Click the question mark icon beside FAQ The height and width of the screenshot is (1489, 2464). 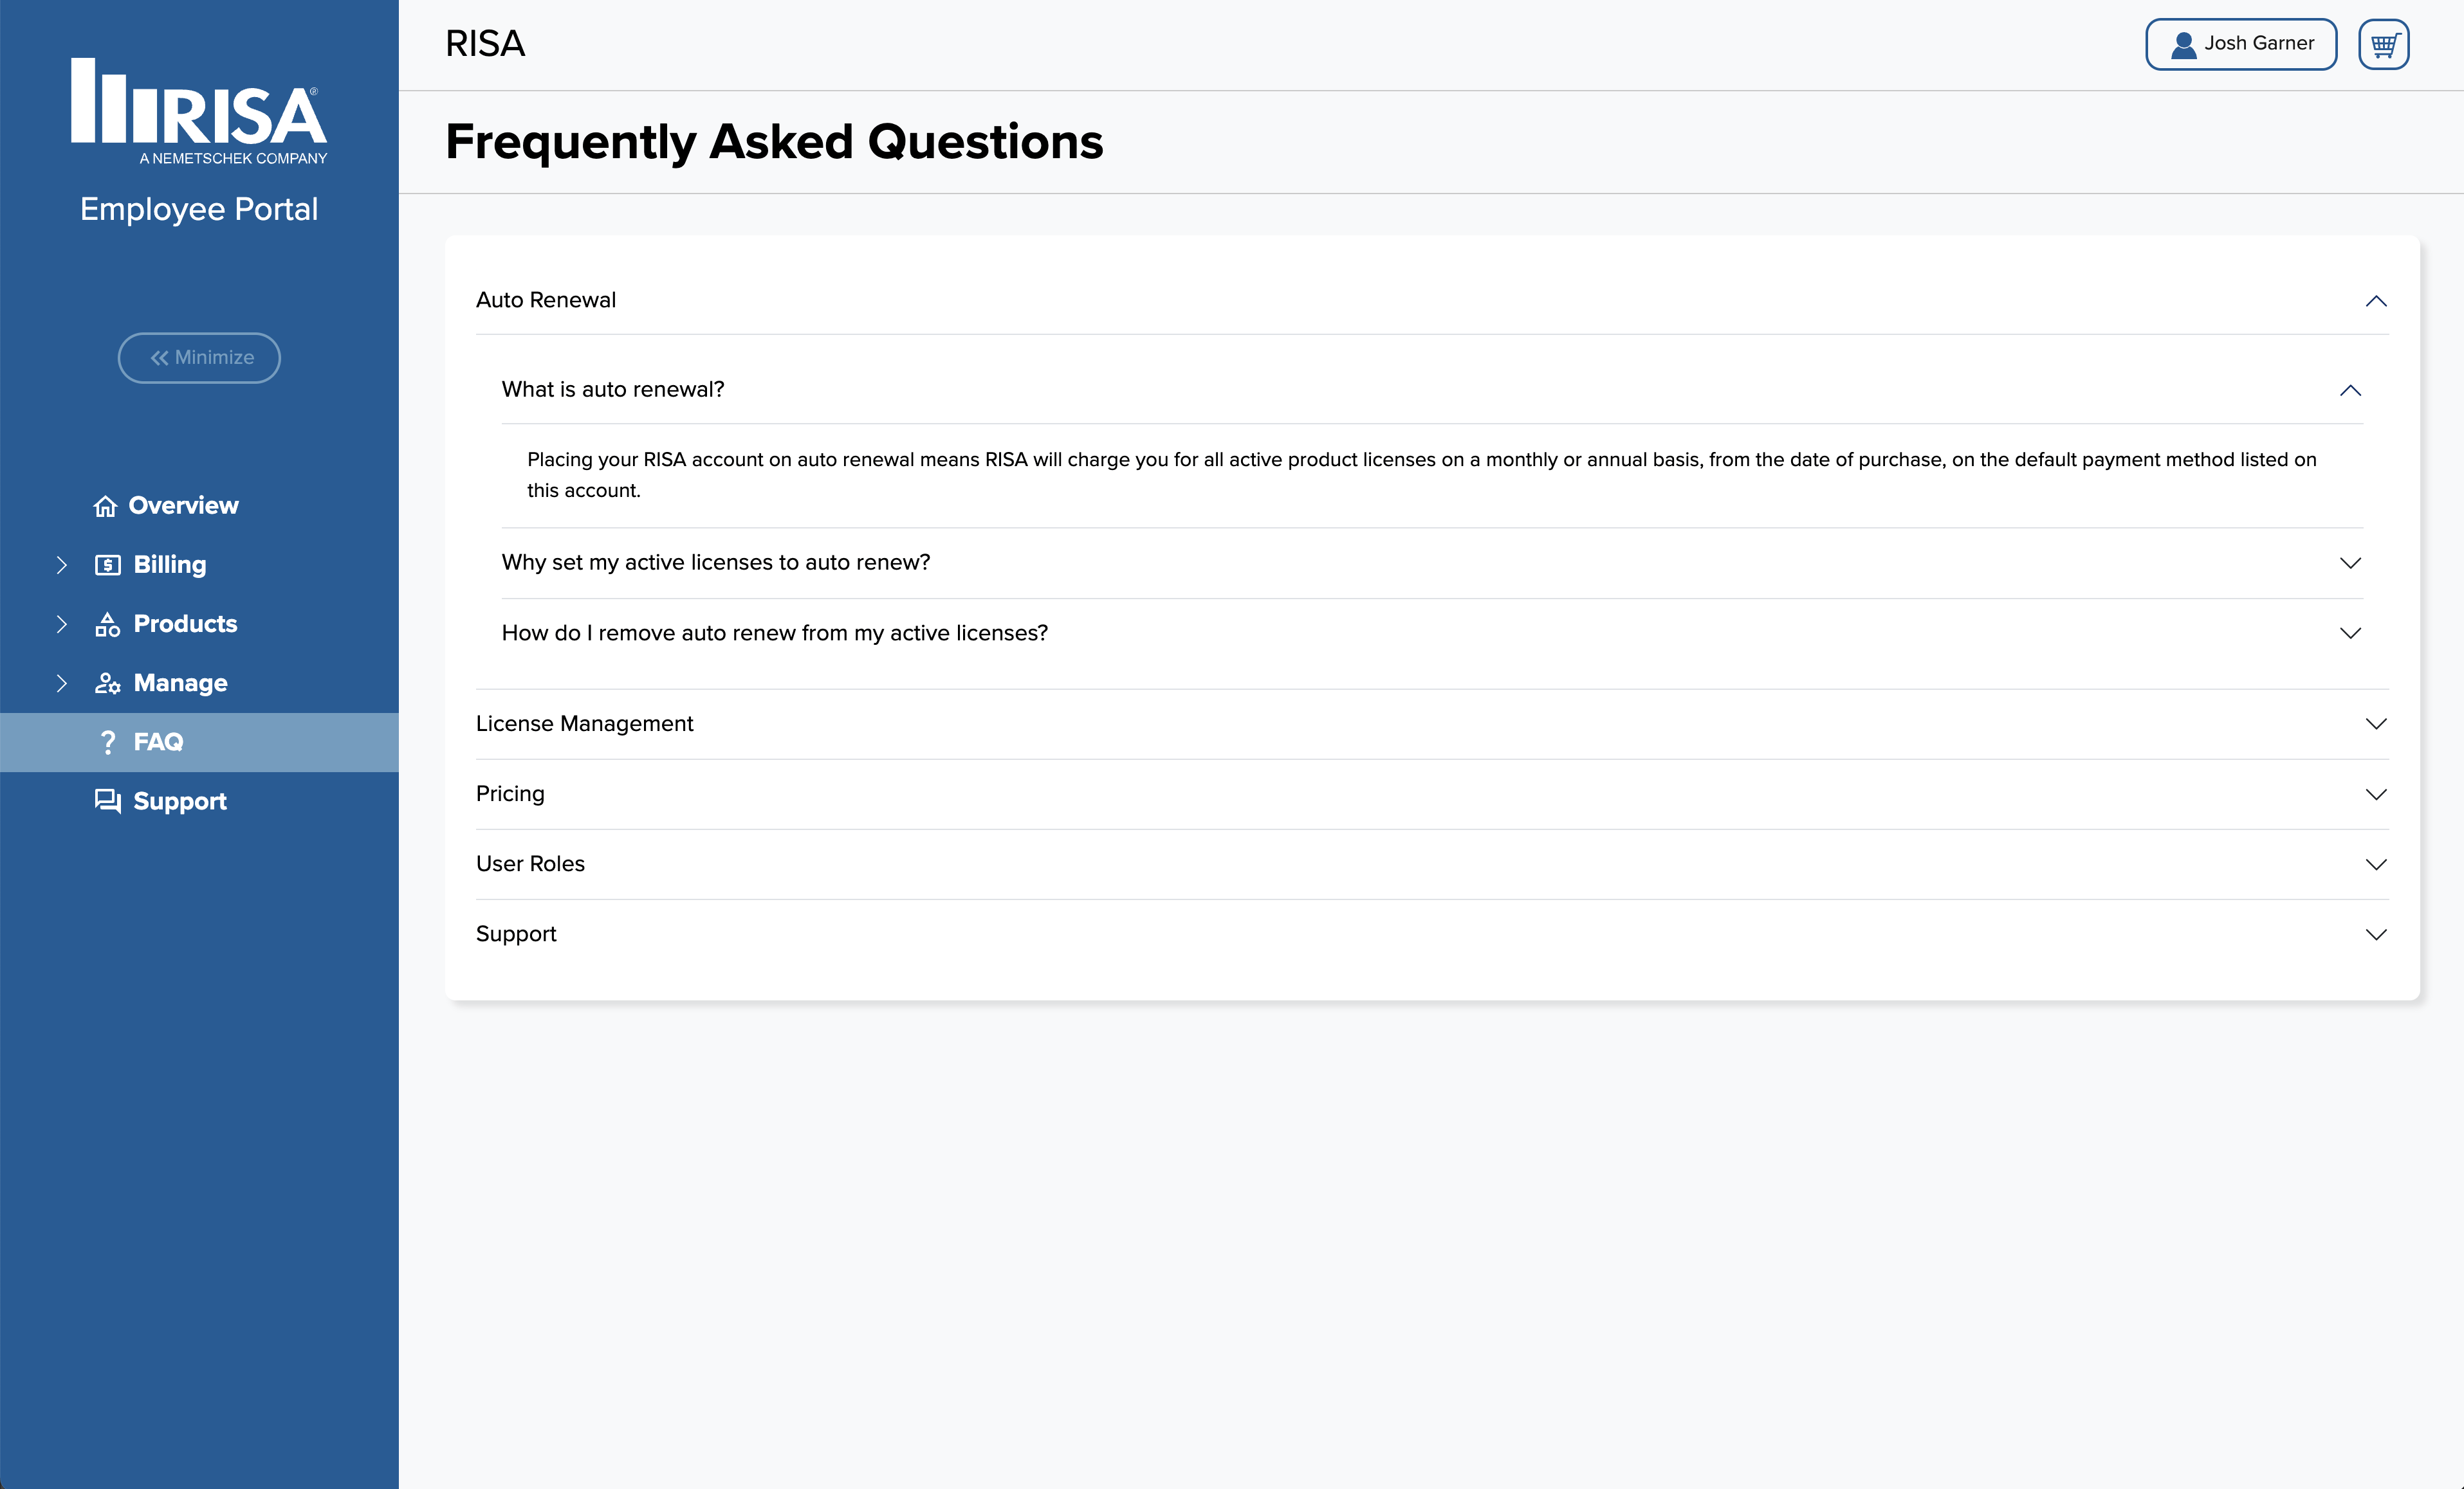point(108,743)
